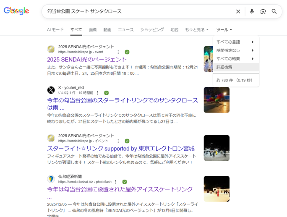Open the 地図 tab
Screen dimensions: 287x217
click(x=175, y=30)
